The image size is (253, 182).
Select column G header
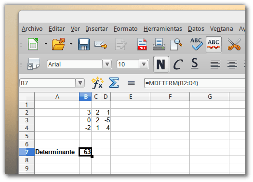pos(210,97)
